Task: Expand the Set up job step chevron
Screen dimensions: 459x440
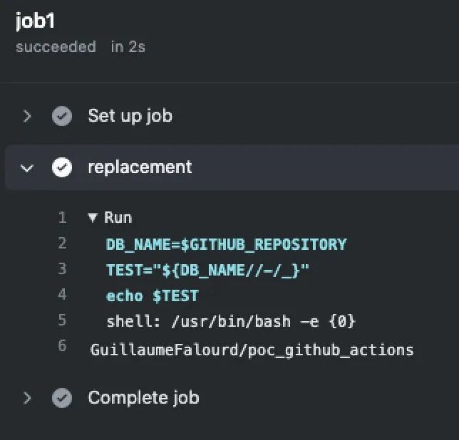Action: [27, 116]
